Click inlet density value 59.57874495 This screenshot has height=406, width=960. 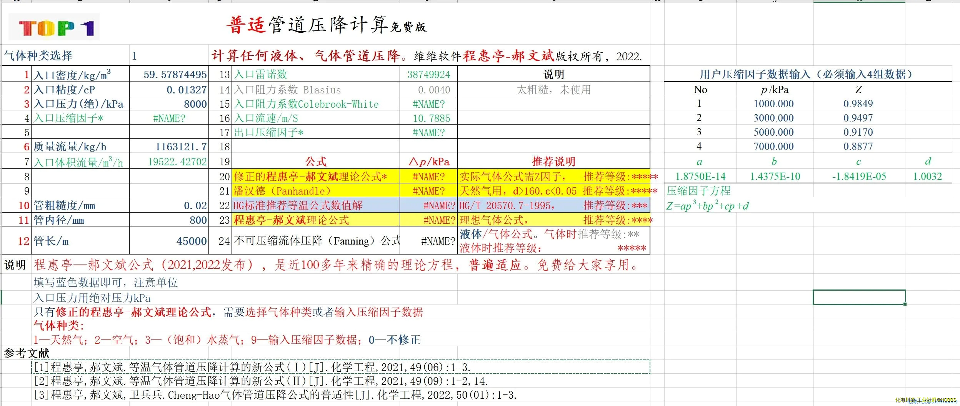pos(169,74)
